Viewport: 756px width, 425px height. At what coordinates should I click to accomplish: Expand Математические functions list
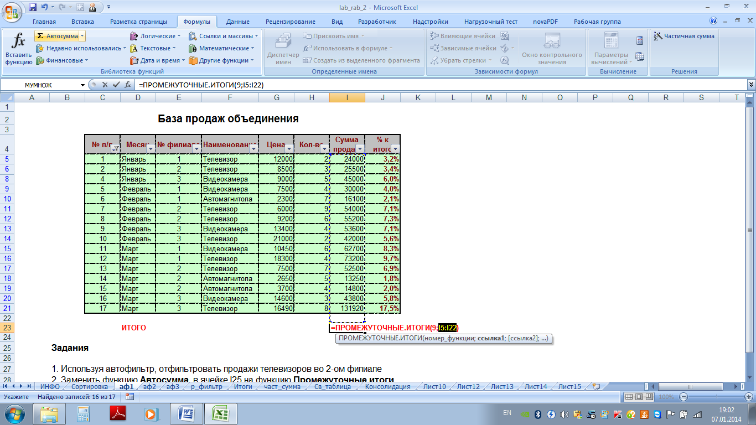point(222,48)
